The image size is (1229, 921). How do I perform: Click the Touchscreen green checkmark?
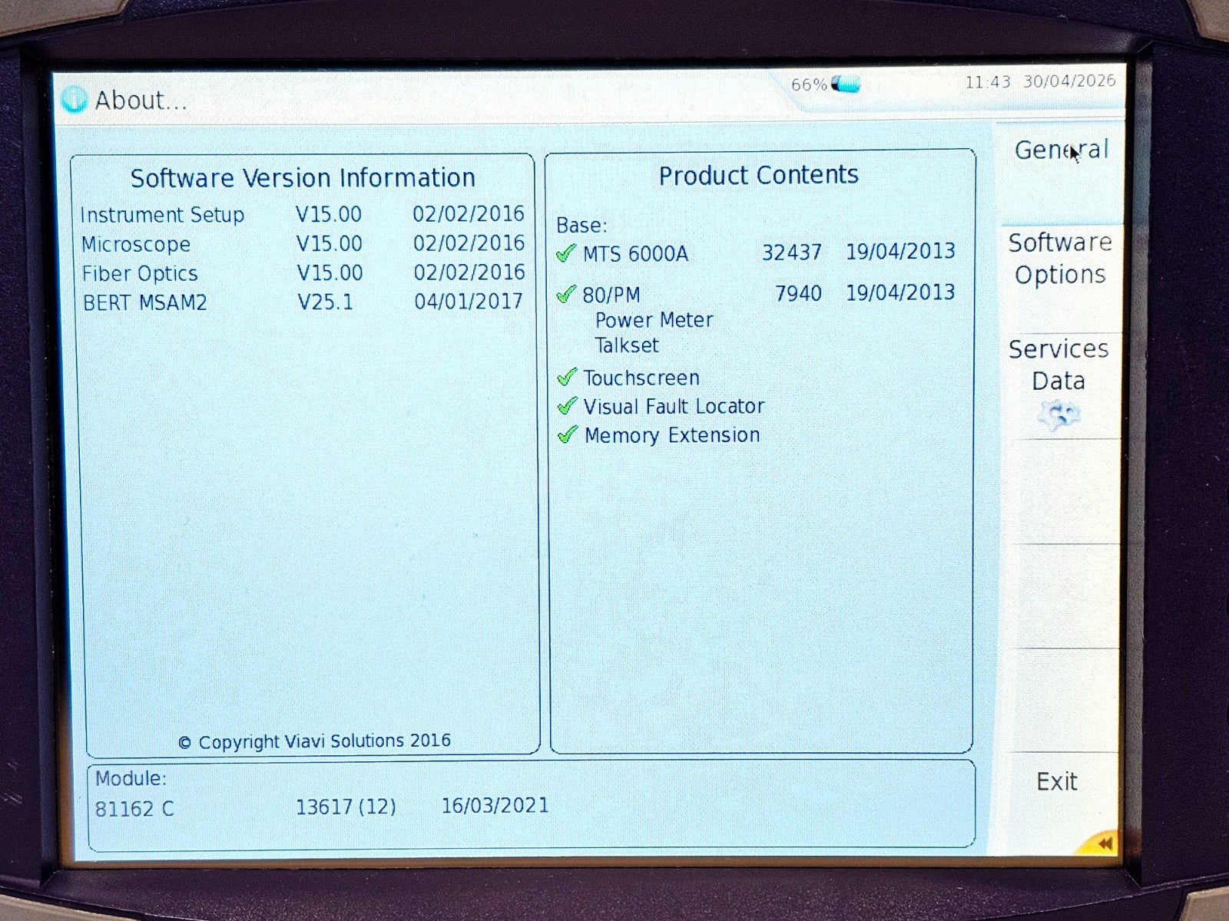point(567,377)
